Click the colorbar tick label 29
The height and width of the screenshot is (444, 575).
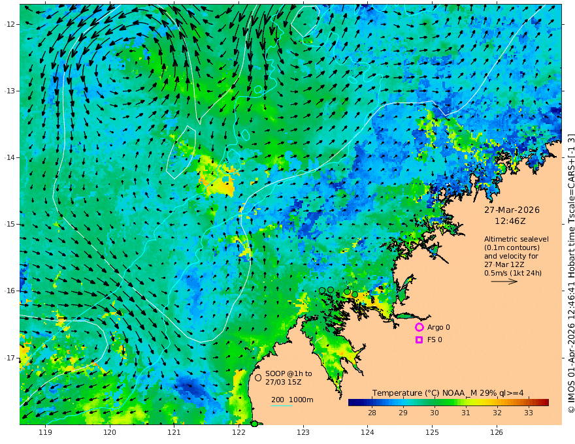403,413
